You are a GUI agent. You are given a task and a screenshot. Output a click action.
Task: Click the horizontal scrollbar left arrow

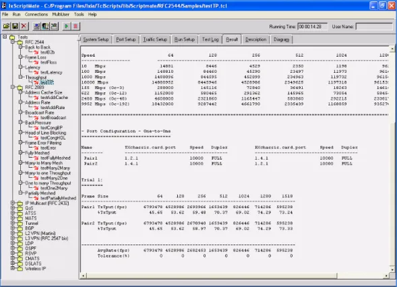[x=84, y=276]
